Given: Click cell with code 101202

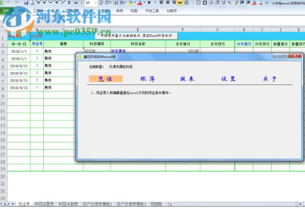Looking at the screenshot, I should [x=97, y=51].
